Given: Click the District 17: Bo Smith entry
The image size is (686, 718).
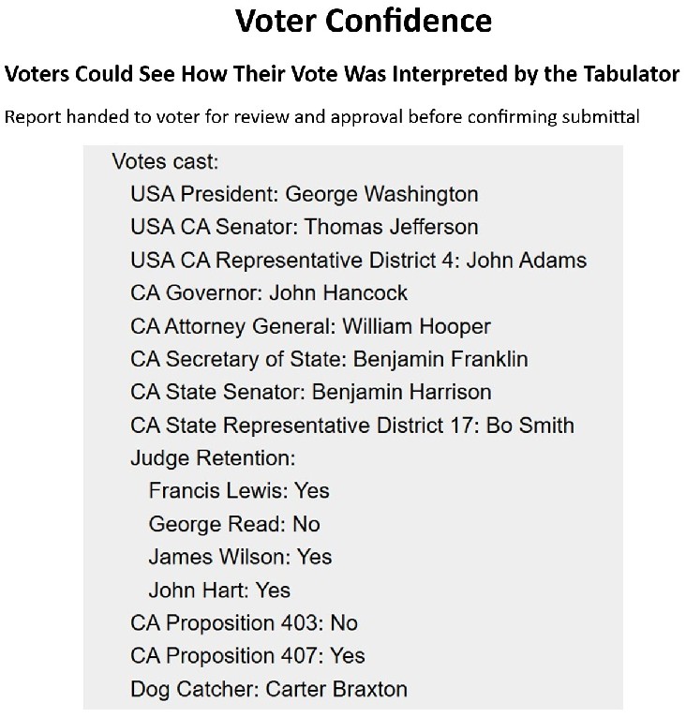Looking at the screenshot, I should 352,425.
